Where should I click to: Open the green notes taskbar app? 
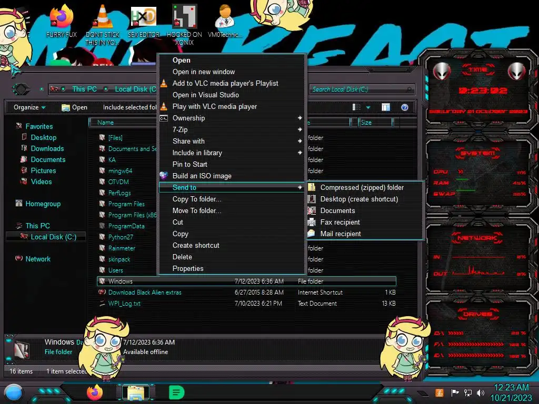(177, 392)
